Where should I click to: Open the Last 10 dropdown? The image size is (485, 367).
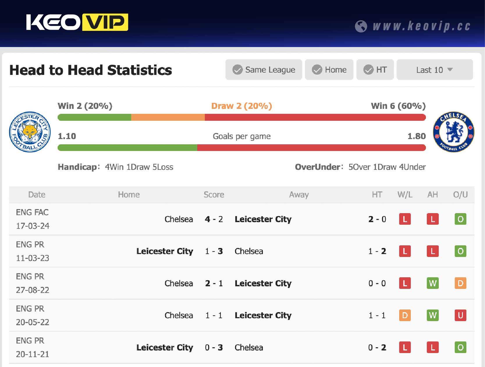click(434, 70)
